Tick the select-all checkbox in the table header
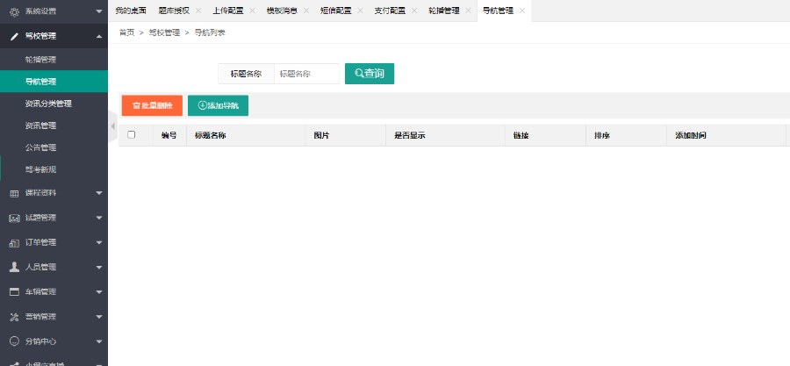 (x=132, y=134)
